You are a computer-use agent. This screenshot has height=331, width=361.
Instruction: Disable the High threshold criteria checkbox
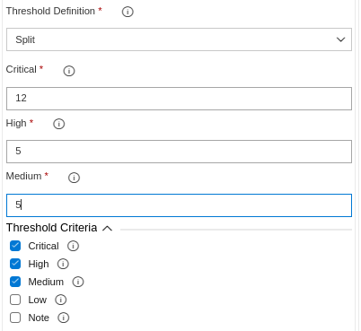click(x=15, y=264)
